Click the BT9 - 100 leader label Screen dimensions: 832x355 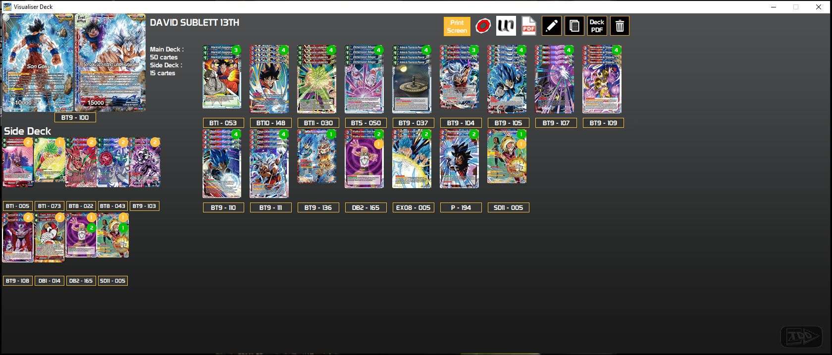click(75, 117)
